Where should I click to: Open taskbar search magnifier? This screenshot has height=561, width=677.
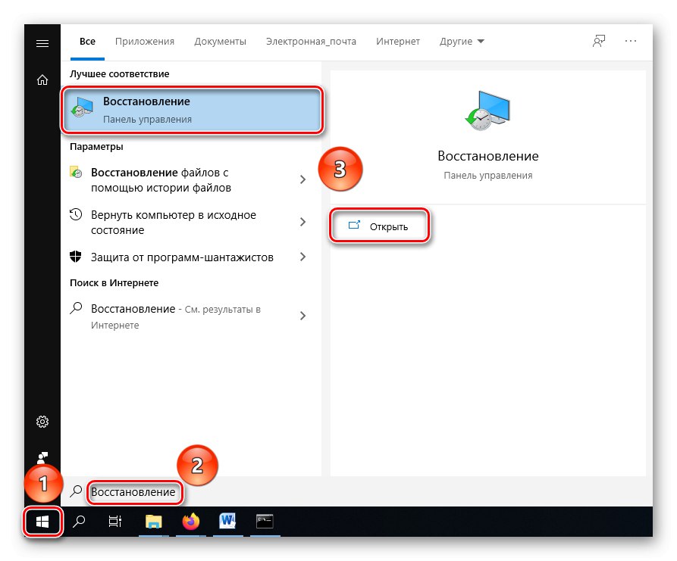point(79,522)
